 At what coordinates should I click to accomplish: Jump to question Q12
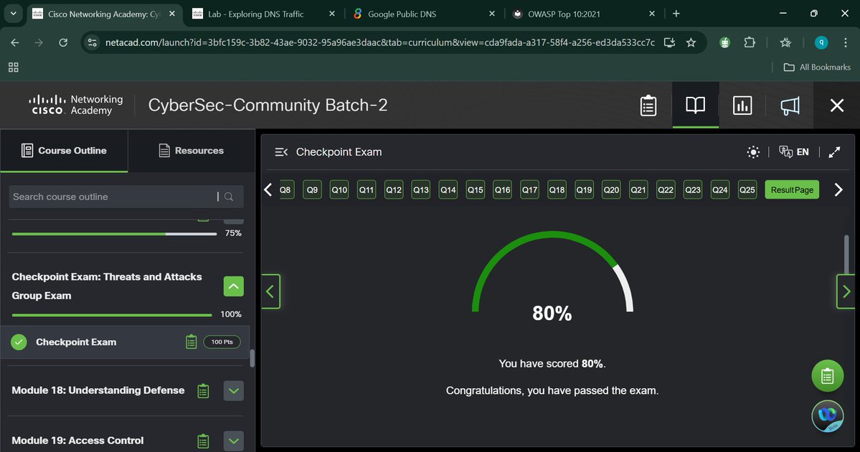pyautogui.click(x=394, y=190)
